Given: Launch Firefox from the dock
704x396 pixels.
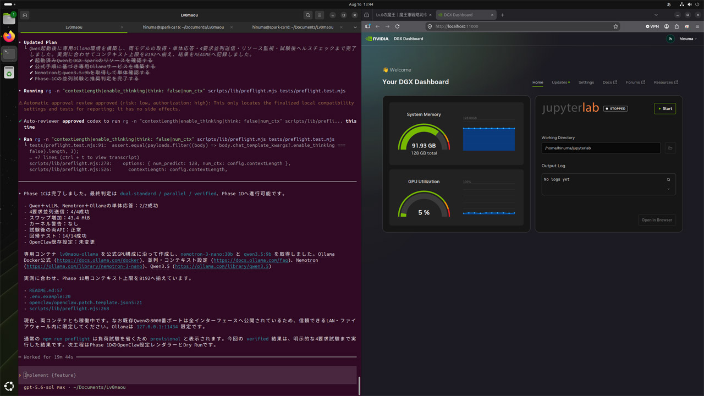Looking at the screenshot, I should coord(9,37).
